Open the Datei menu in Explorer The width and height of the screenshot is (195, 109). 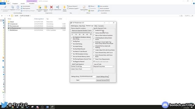[3, 3]
